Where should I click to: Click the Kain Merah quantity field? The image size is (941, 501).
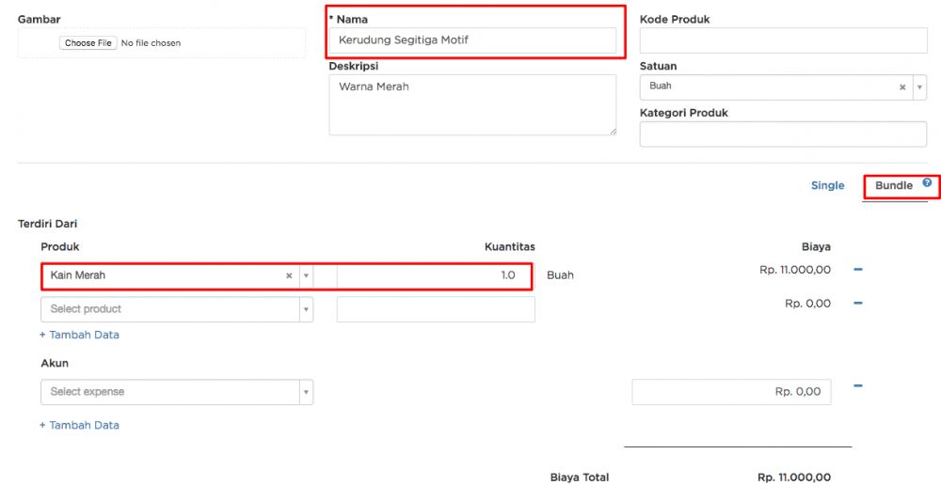click(x=433, y=276)
